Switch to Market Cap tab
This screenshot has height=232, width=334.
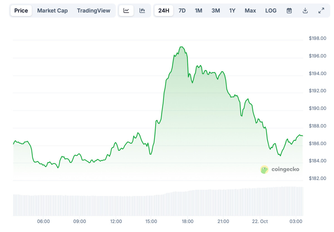[52, 11]
